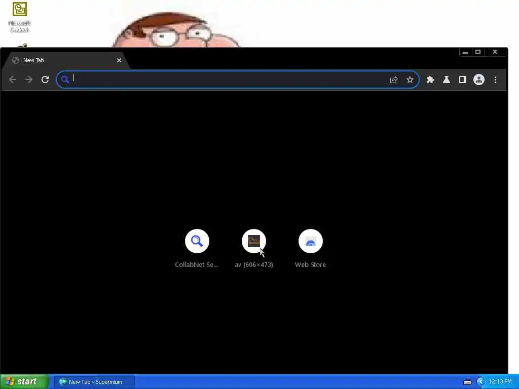Open the experiments flask icon
Screen dimensions: 519x389
(x=446, y=80)
